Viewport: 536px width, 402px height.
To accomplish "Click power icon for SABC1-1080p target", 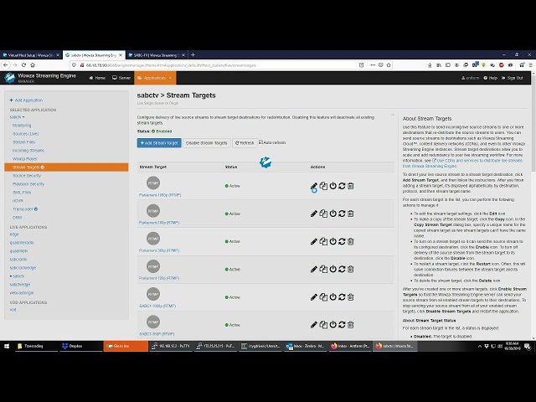I will [x=332, y=297].
